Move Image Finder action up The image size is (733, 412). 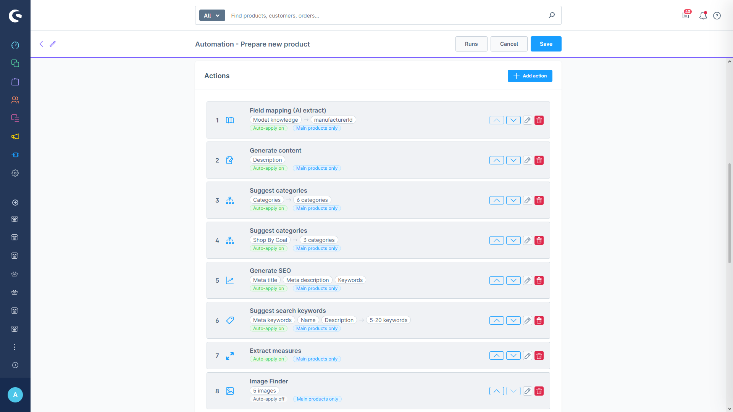[497, 391]
